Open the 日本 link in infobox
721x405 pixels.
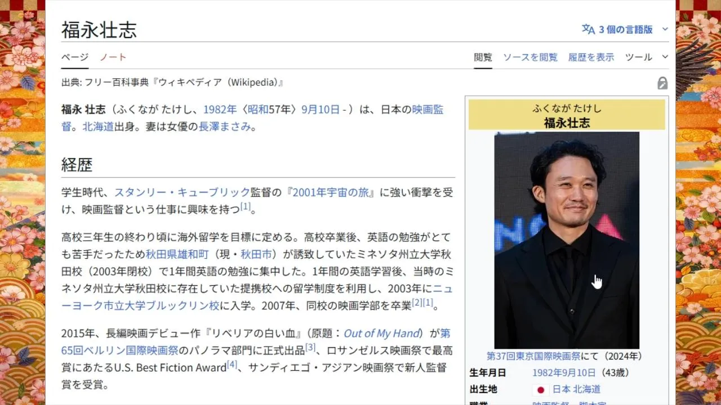562,389
